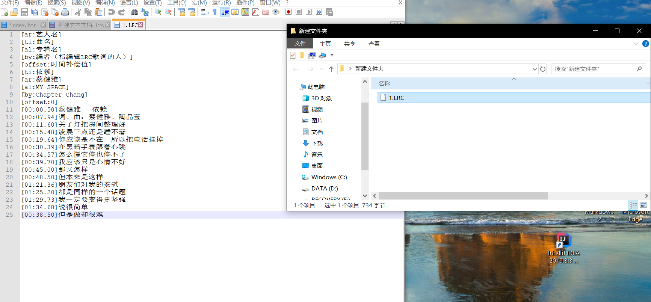Click the Cut scissors icon
651x302 pixels.
(78, 12)
